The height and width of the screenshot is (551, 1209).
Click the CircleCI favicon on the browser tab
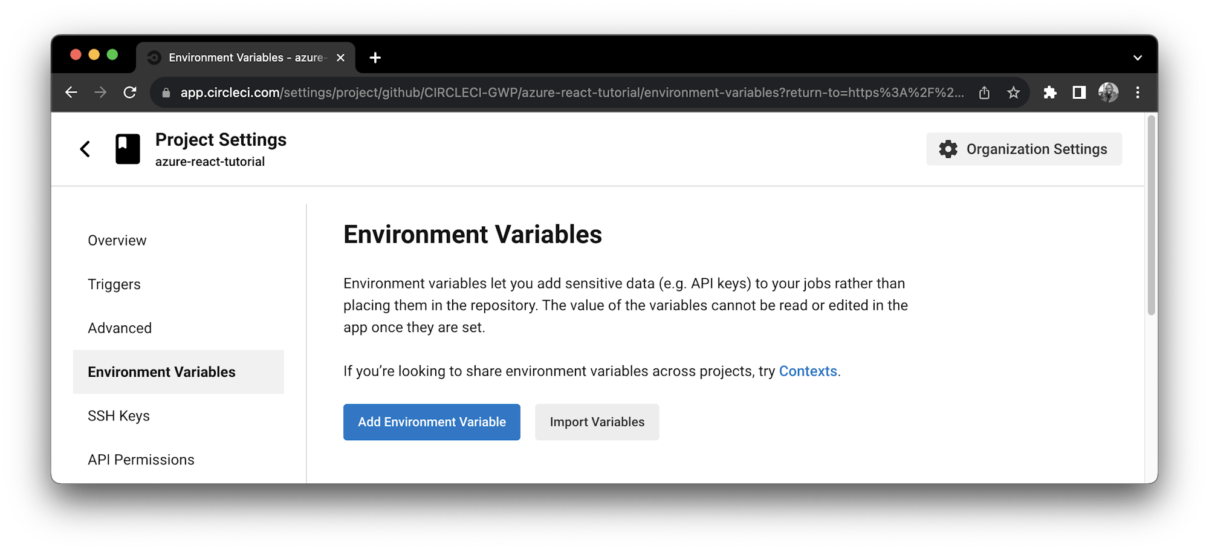(x=153, y=57)
